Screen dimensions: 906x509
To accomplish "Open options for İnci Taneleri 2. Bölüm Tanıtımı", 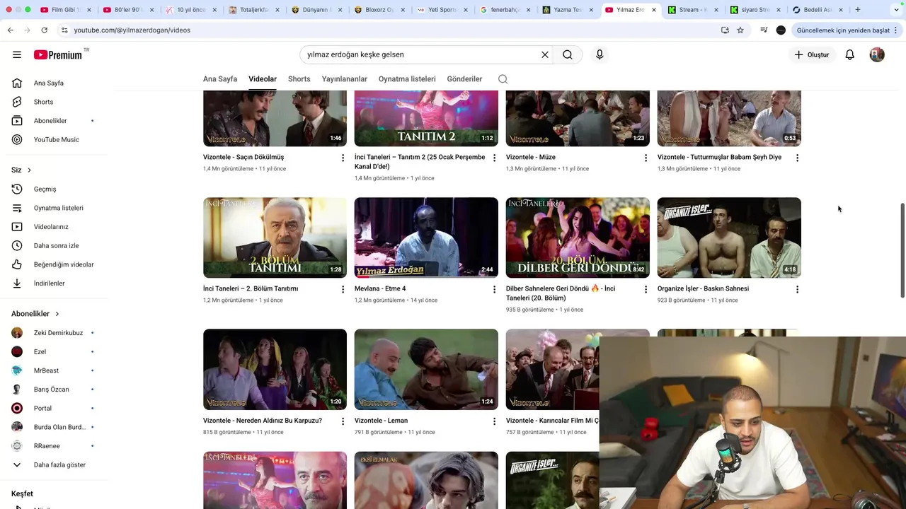I will pyautogui.click(x=343, y=289).
